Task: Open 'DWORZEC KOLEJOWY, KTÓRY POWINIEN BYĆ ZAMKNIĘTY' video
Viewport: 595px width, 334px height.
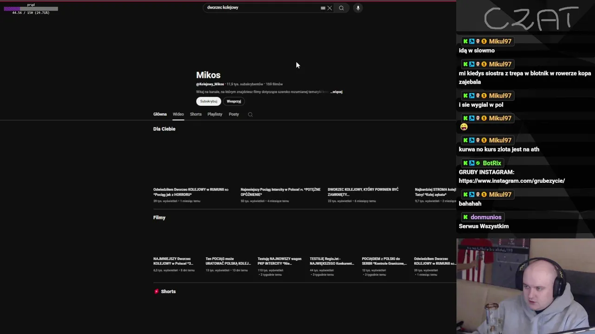Action: pyautogui.click(x=363, y=192)
